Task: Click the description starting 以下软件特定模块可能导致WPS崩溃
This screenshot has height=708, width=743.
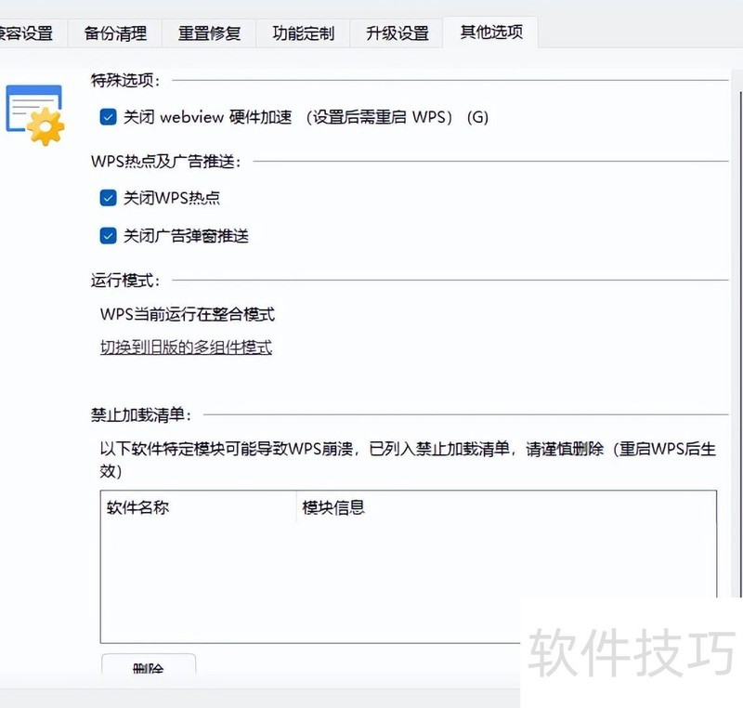Action: [x=408, y=459]
